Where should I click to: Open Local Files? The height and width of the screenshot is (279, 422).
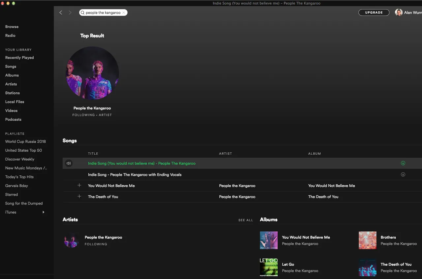click(15, 102)
